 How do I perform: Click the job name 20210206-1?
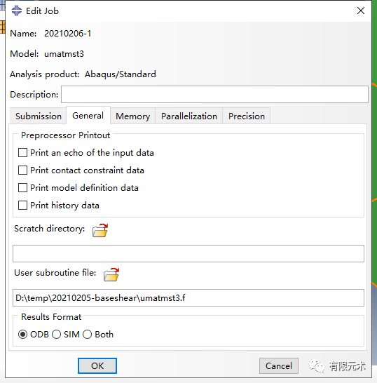tap(67, 34)
